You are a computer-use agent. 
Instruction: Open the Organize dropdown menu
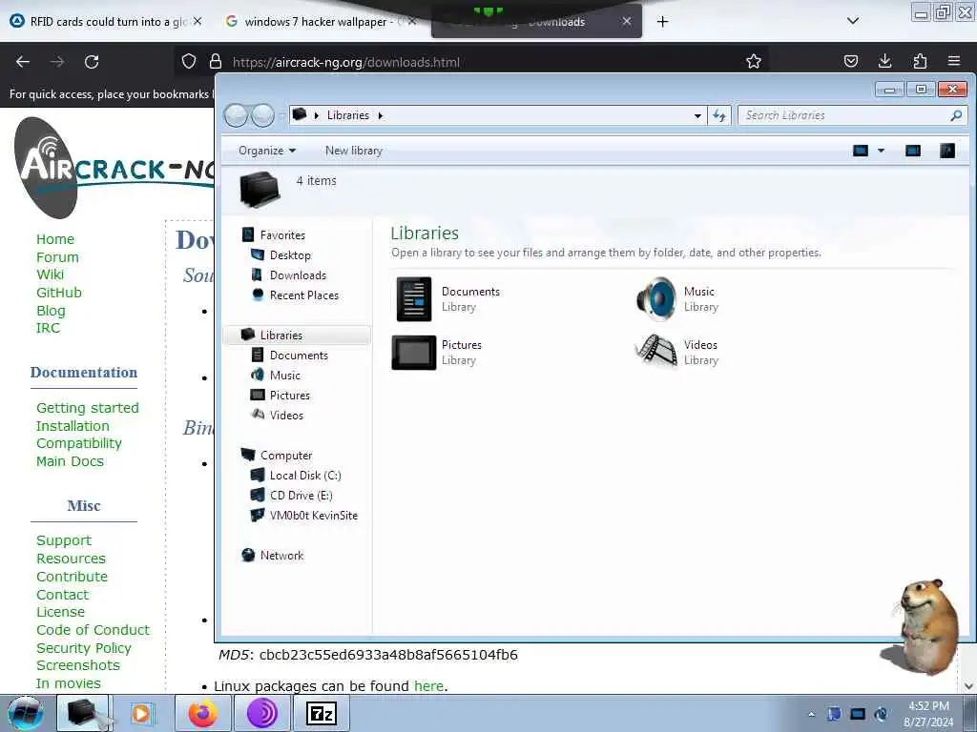pyautogui.click(x=267, y=151)
